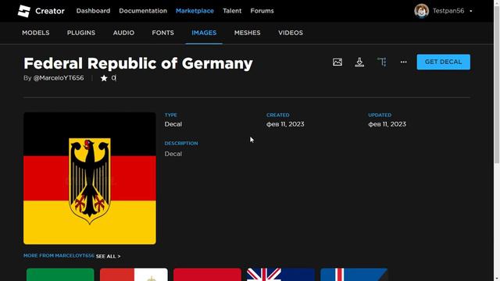500x281 pixels.
Task: Open Talent in top navigation
Action: [232, 11]
